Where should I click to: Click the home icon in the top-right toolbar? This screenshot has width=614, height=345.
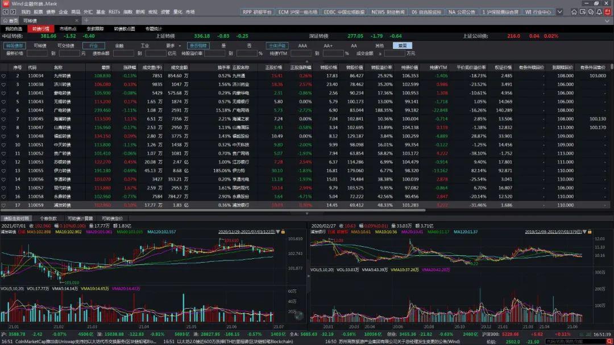coord(574,12)
